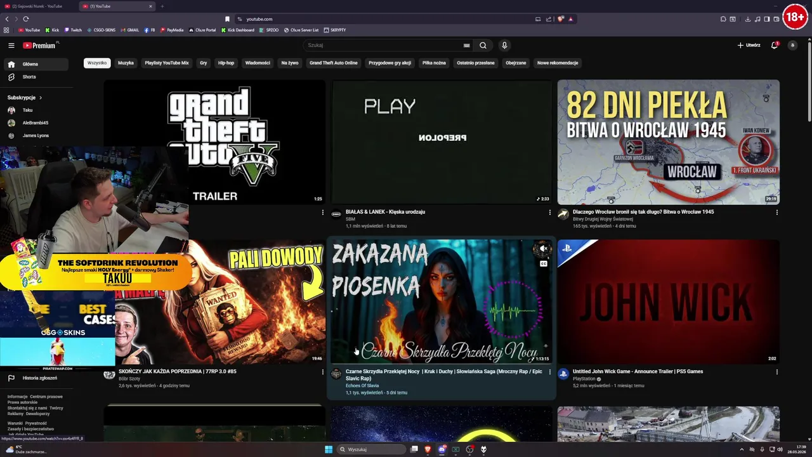The image size is (812, 457).
Task: Select the Hip-hop filter chip
Action: point(226,63)
